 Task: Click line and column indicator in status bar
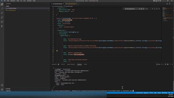[x=139, y=93]
